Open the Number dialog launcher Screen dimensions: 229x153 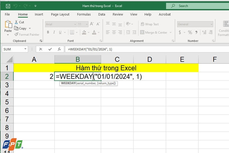pos(213,41)
